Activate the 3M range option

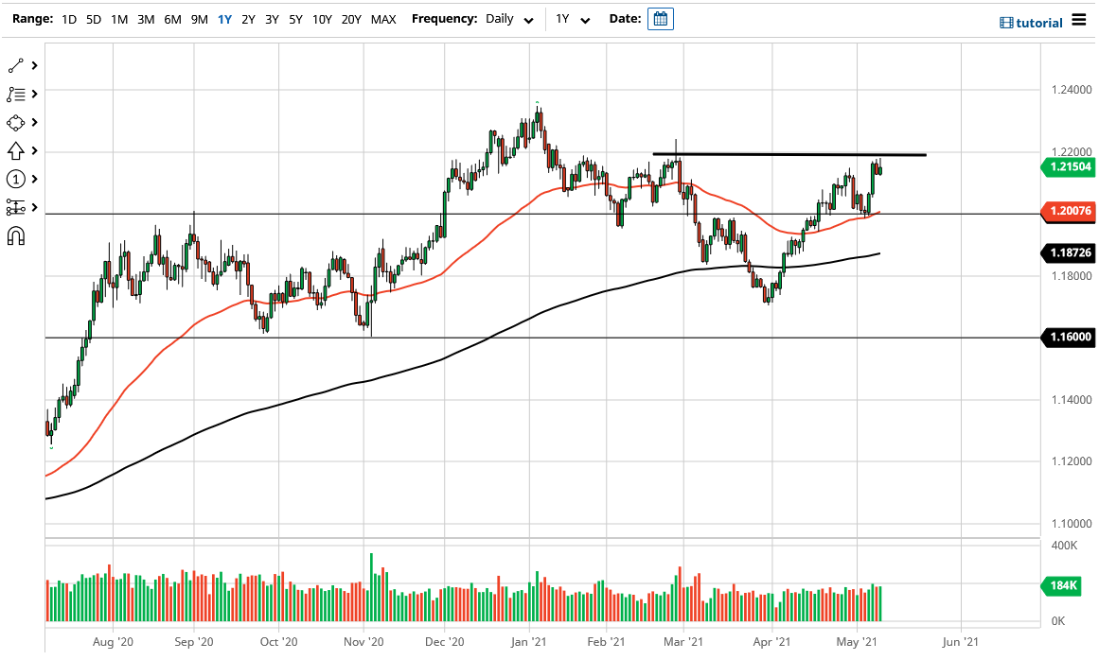145,19
